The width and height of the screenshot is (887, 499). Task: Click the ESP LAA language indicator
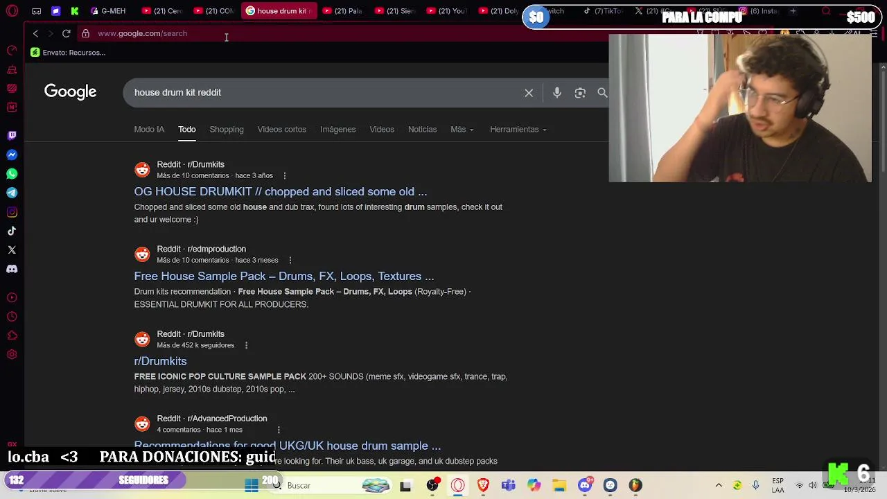778,485
